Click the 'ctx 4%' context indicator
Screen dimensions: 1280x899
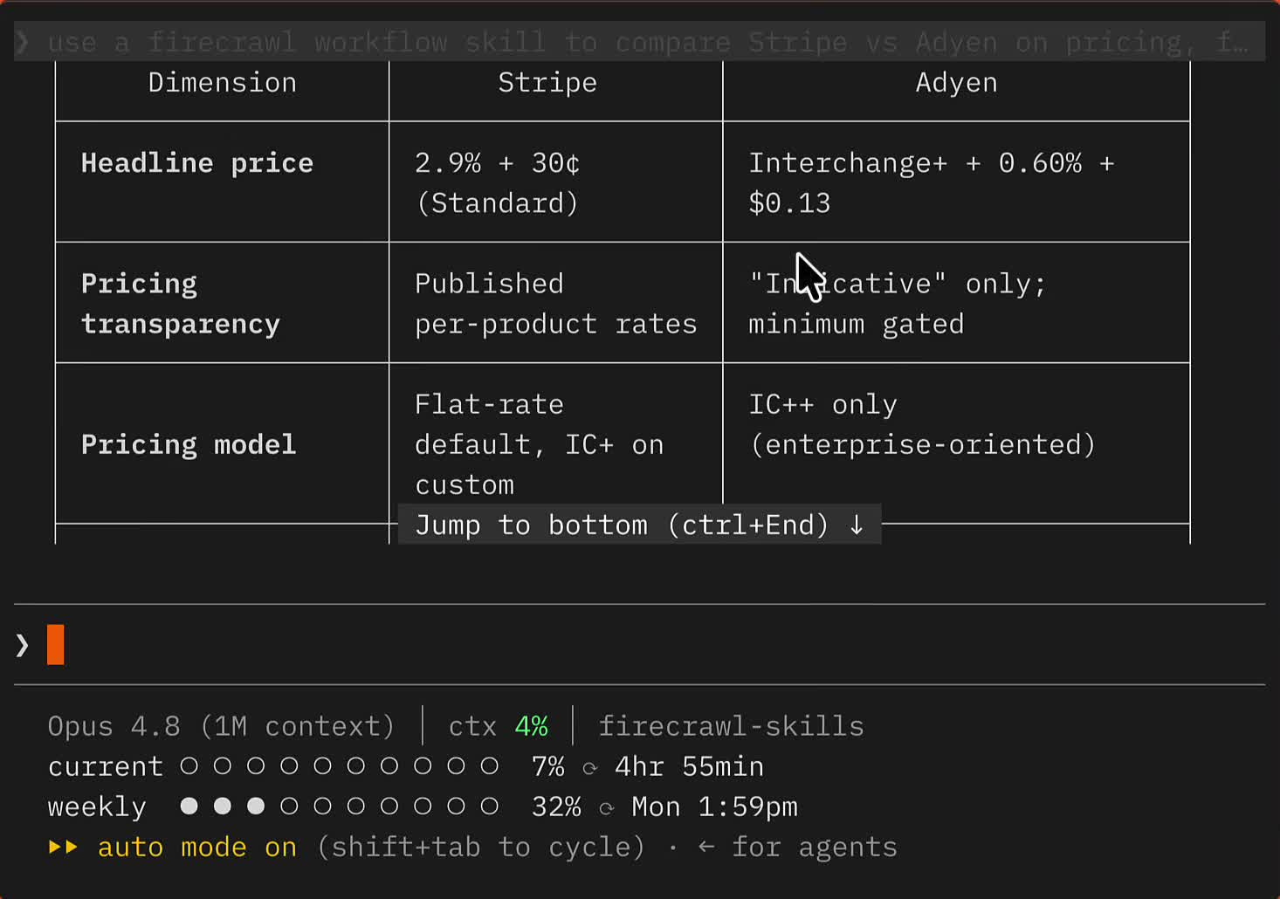pos(498,727)
